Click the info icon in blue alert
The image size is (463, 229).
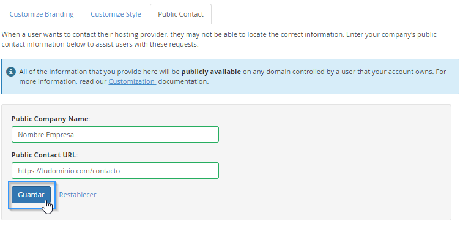(11, 72)
